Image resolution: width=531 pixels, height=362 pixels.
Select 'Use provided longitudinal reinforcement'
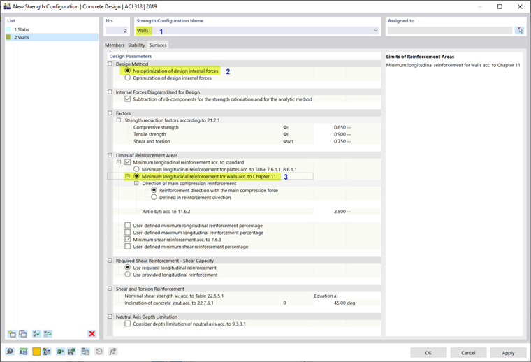click(x=128, y=275)
